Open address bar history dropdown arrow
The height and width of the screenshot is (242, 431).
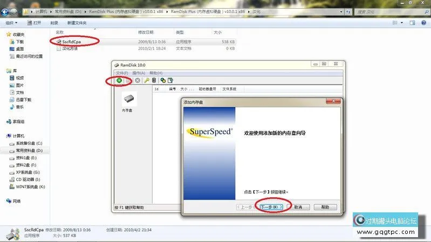341,12
